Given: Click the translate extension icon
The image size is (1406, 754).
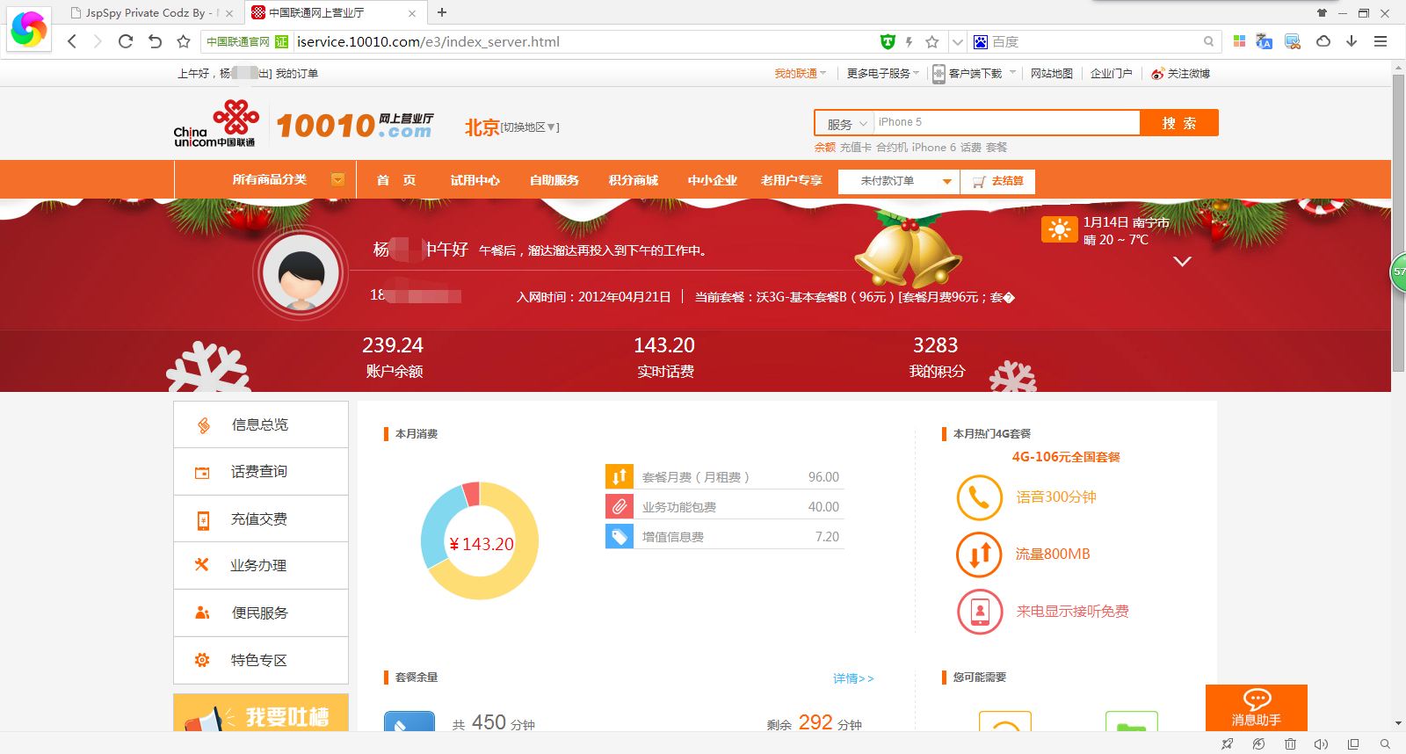Looking at the screenshot, I should (1265, 41).
